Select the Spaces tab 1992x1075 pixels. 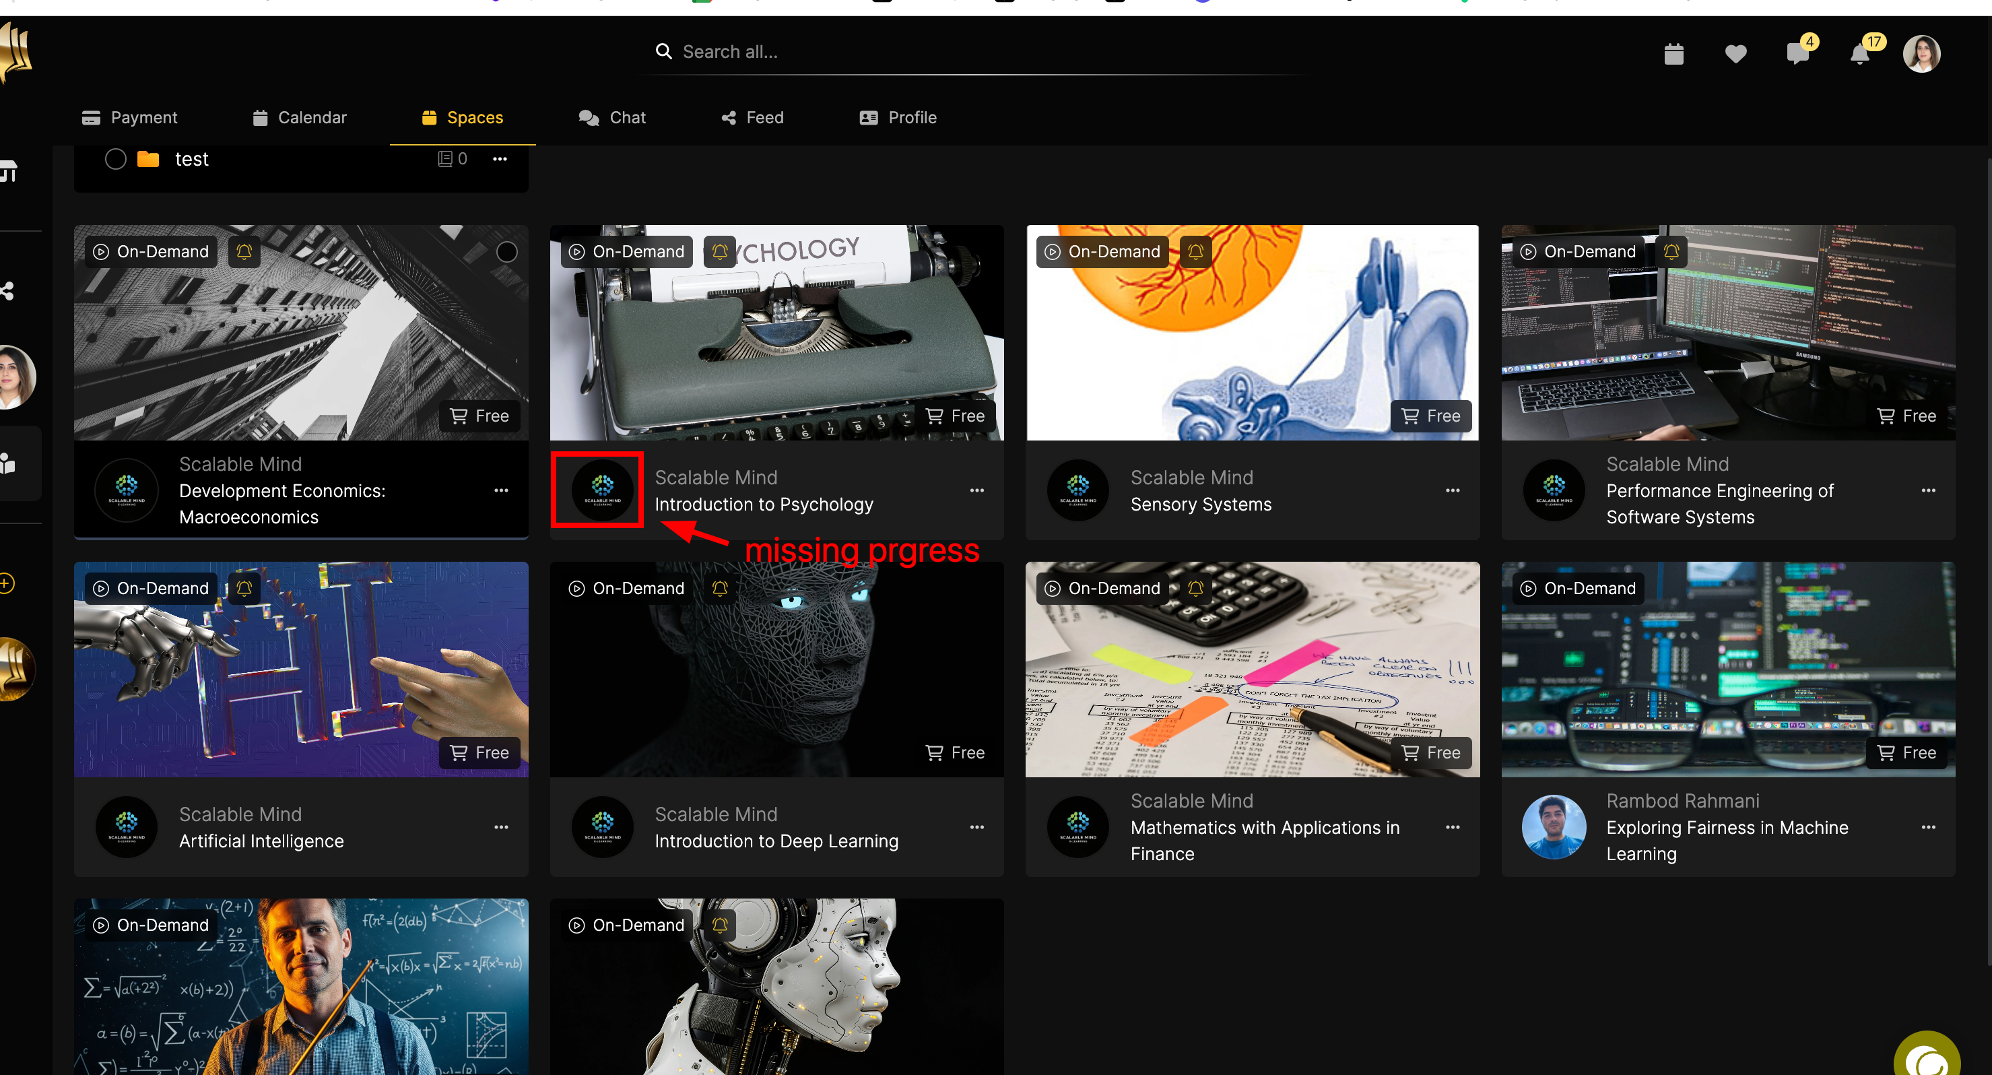pos(463,118)
